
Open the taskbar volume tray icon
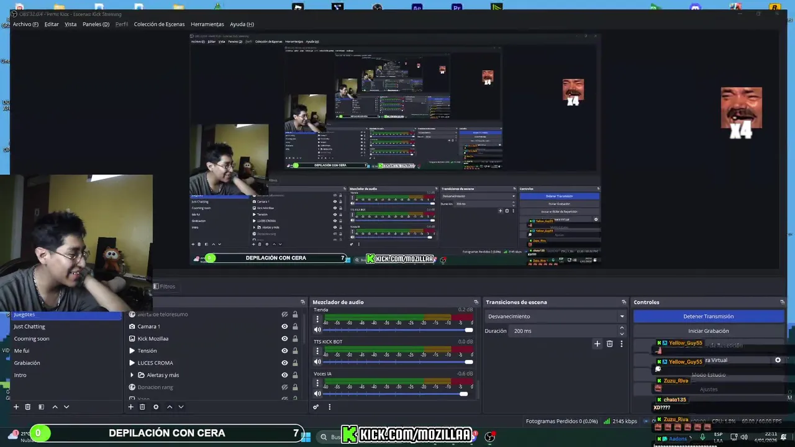coord(744,437)
